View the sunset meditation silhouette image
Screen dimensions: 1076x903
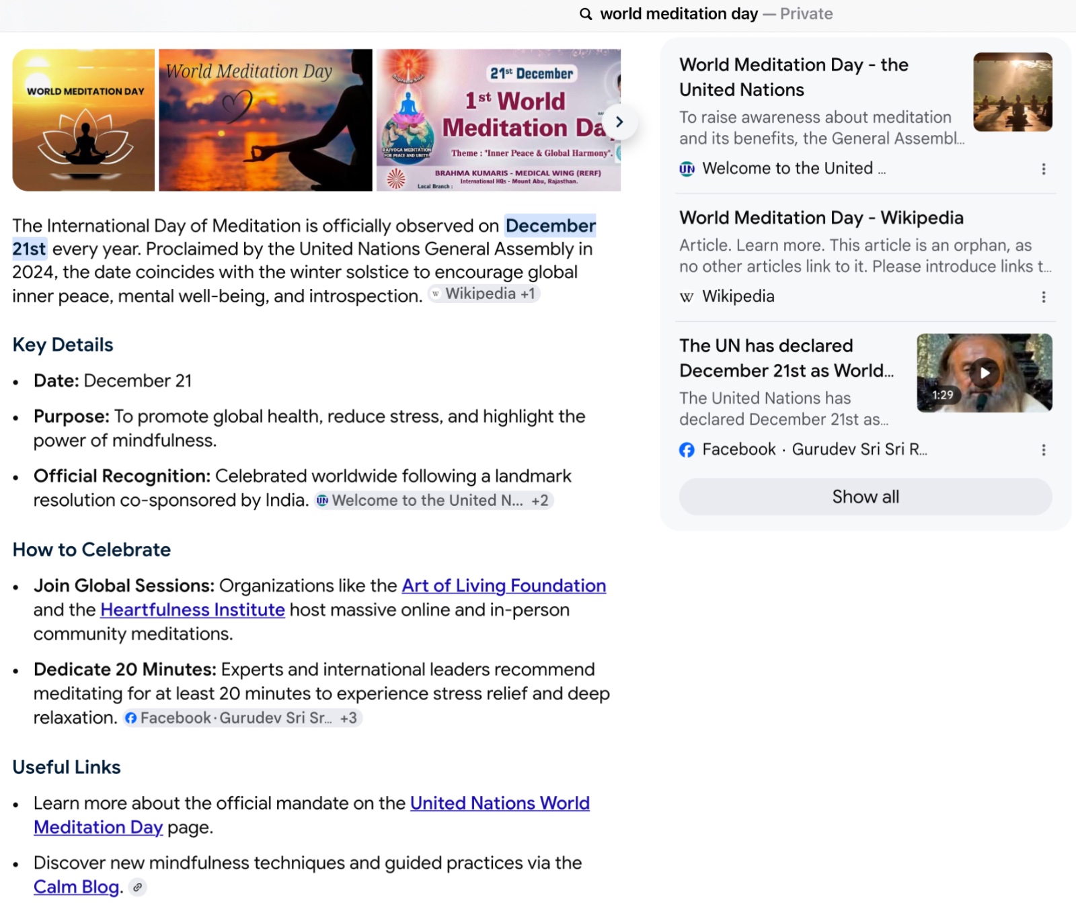[266, 120]
